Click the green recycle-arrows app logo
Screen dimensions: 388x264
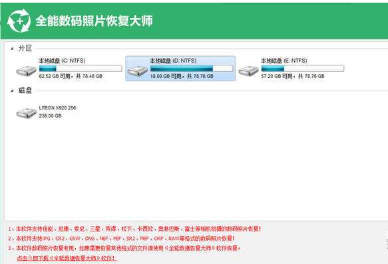click(x=19, y=21)
